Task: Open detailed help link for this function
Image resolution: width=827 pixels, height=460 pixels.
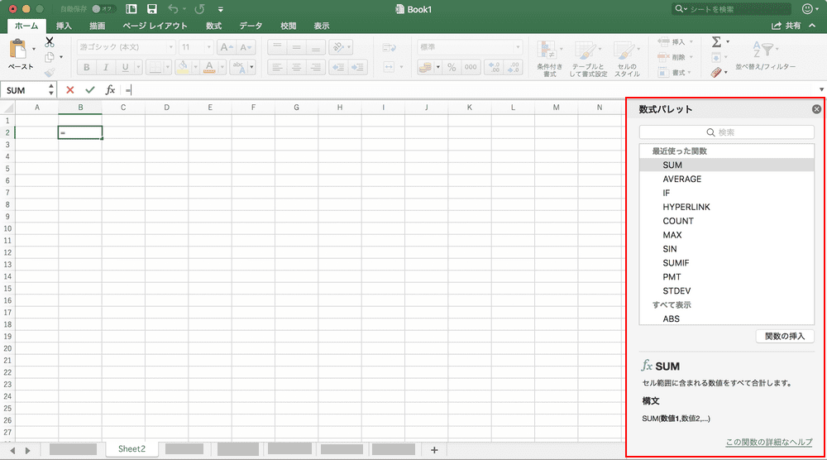Action: coord(769,442)
